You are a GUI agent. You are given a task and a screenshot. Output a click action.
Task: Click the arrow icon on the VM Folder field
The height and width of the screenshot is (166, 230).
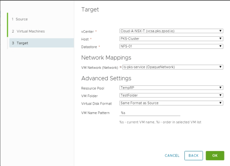(x=221, y=95)
